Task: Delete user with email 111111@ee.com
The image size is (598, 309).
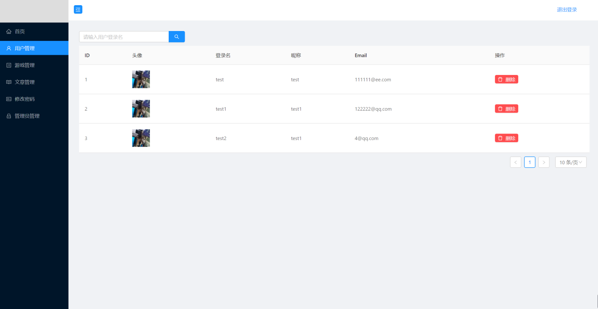Action: pyautogui.click(x=507, y=79)
